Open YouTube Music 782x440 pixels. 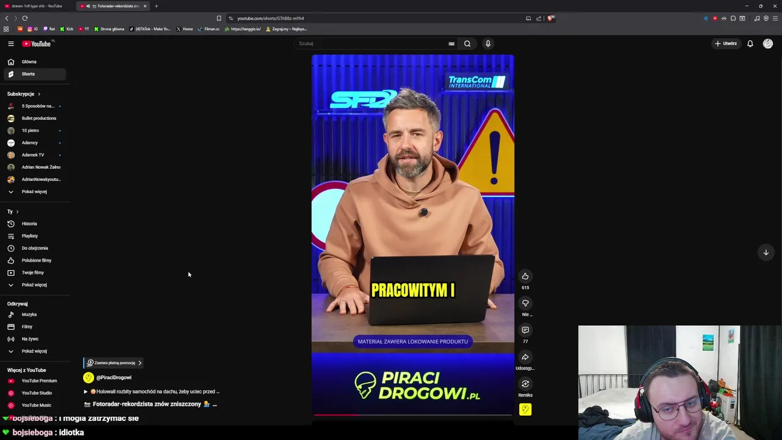35,405
